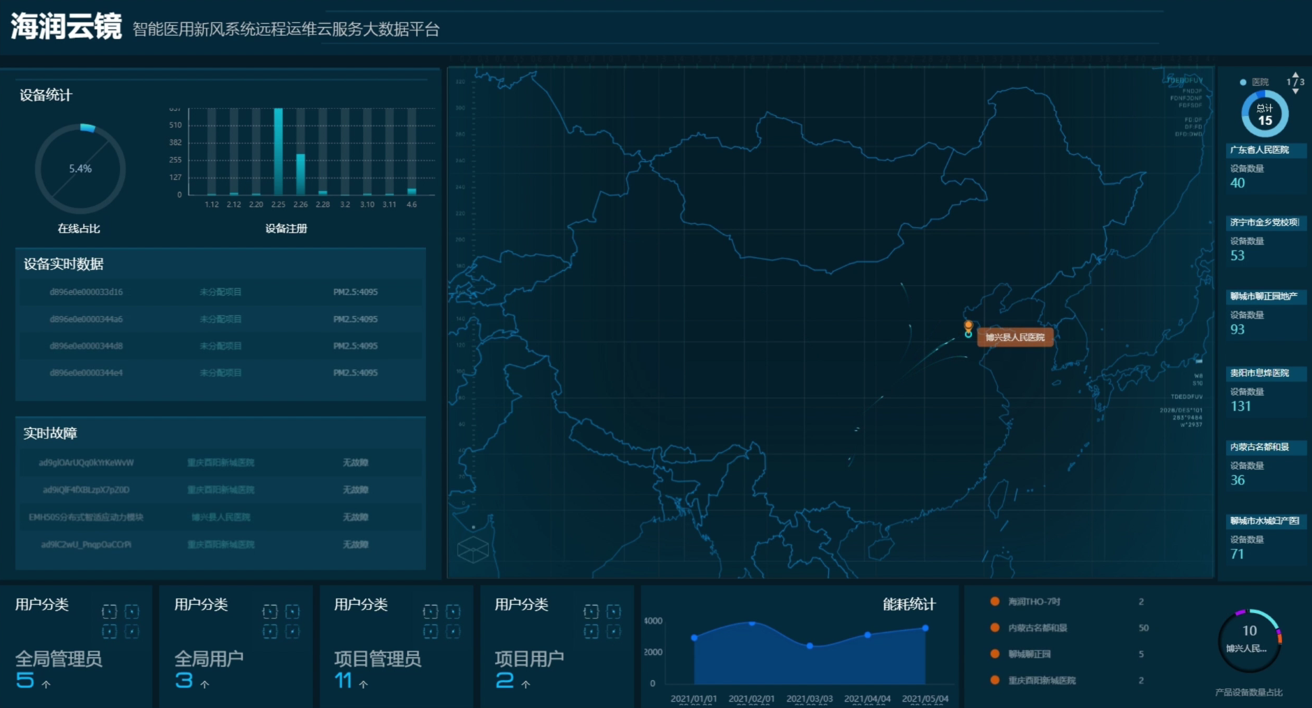The width and height of the screenshot is (1312, 708).
Task: Click the up arrow beside 全局管理员 count 5
Action: 46,684
